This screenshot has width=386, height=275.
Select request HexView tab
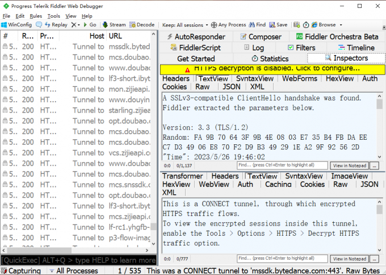click(339, 78)
